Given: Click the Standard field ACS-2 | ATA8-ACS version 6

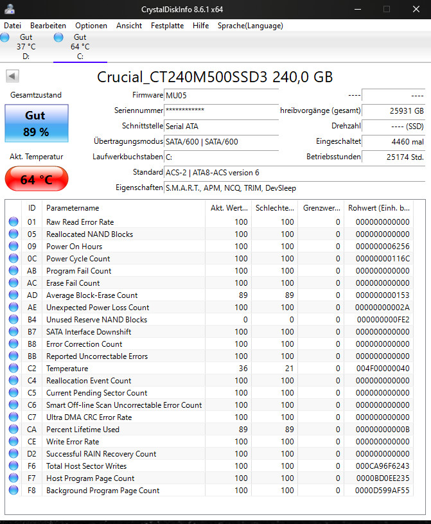Looking at the screenshot, I should (x=294, y=173).
